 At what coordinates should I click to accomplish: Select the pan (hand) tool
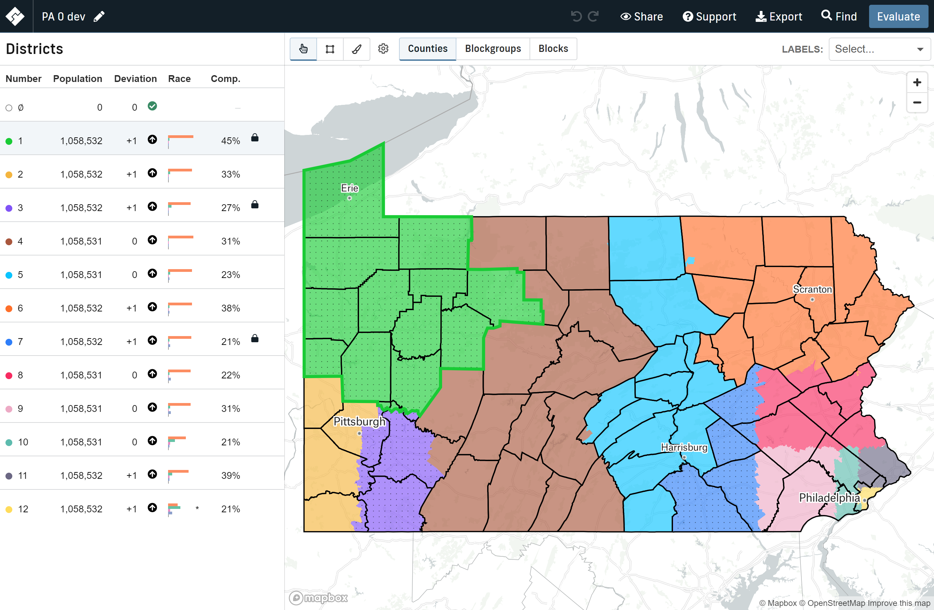point(303,48)
